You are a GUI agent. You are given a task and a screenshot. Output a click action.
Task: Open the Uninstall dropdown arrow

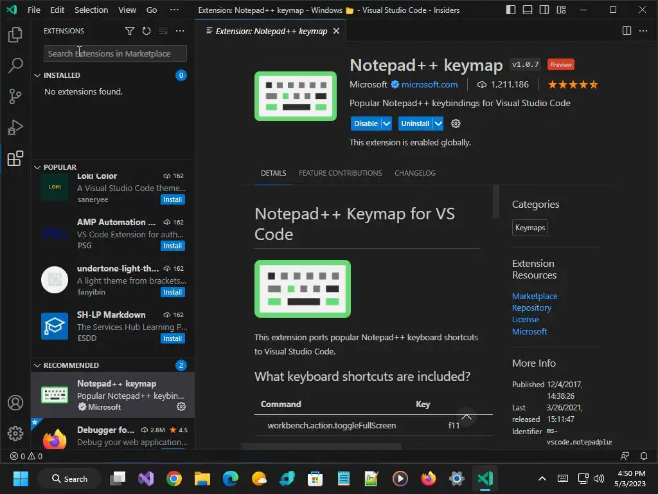(x=438, y=123)
